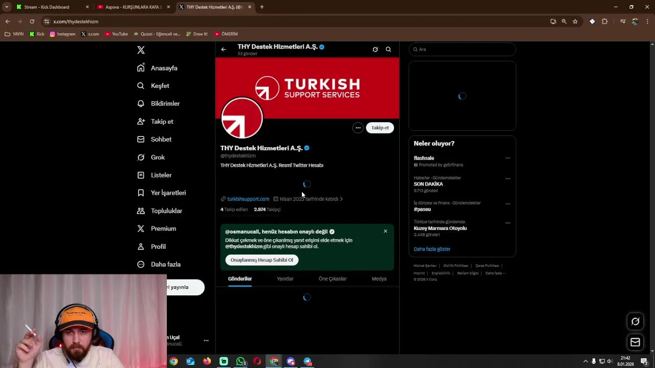Select the Medya tab
Image resolution: width=655 pixels, height=368 pixels.
point(379,279)
